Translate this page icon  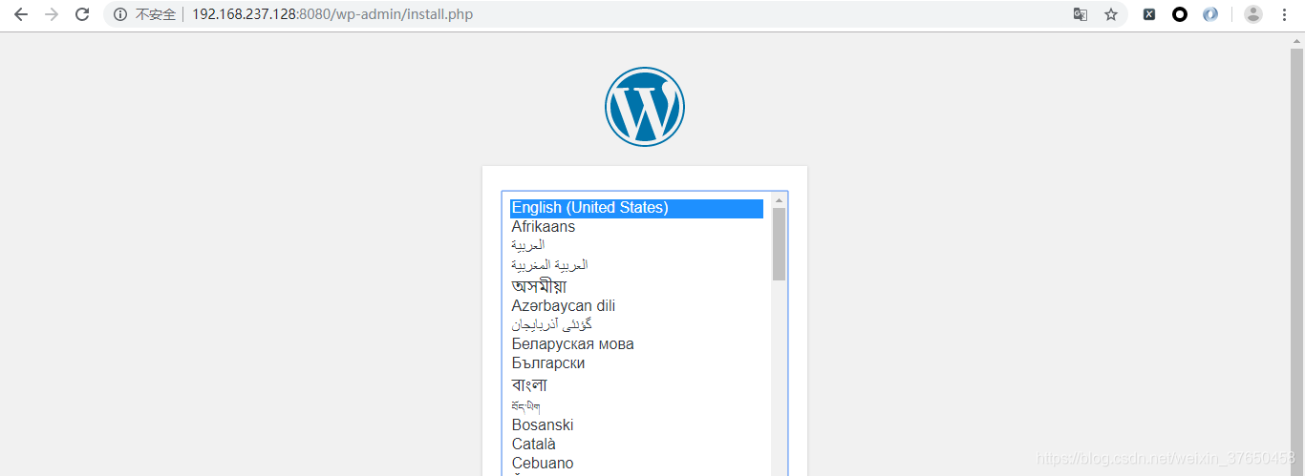[x=1080, y=14]
